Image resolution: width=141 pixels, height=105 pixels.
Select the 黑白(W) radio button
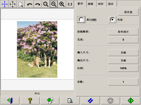click(x=81, y=20)
